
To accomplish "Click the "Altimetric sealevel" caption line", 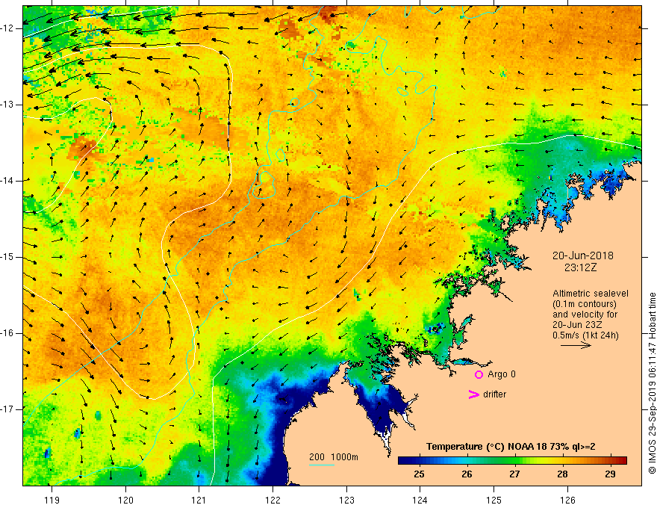I will (x=591, y=294).
